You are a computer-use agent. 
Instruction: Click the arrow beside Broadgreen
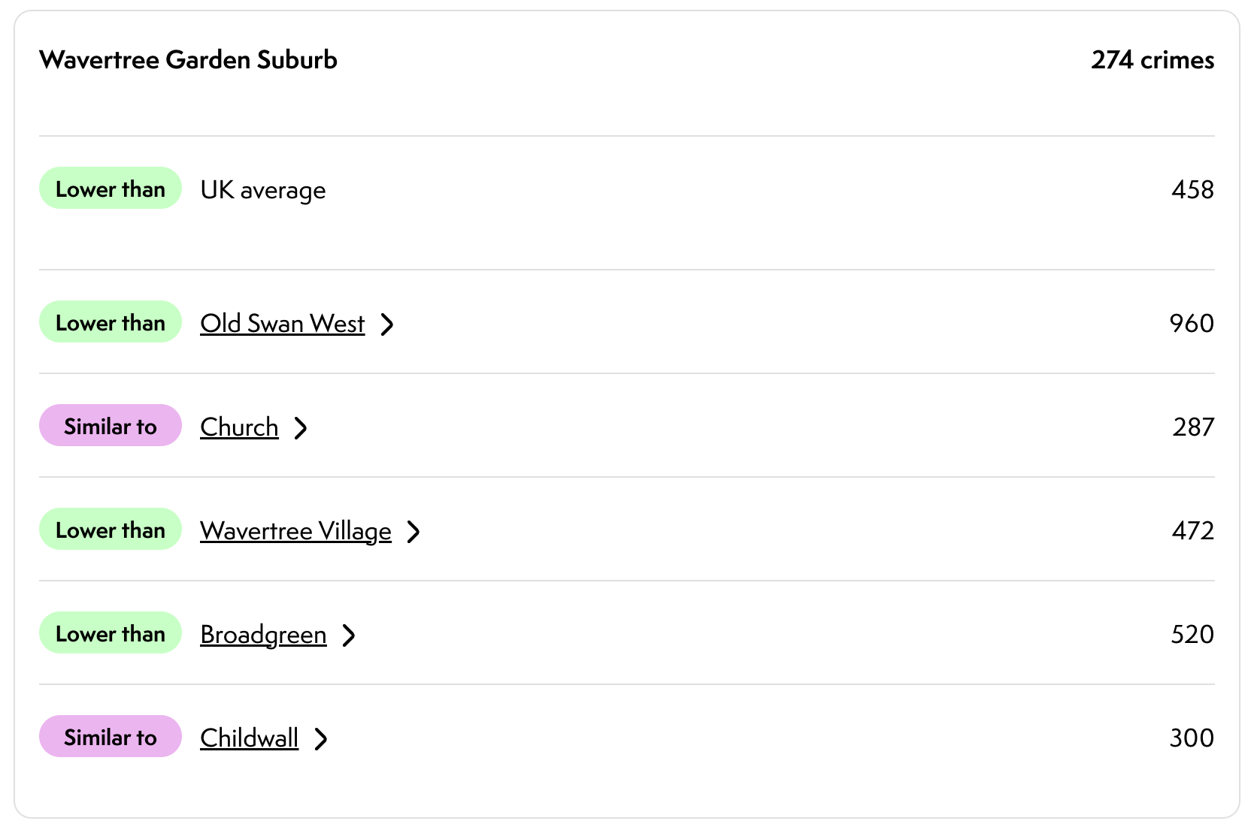pyautogui.click(x=349, y=635)
